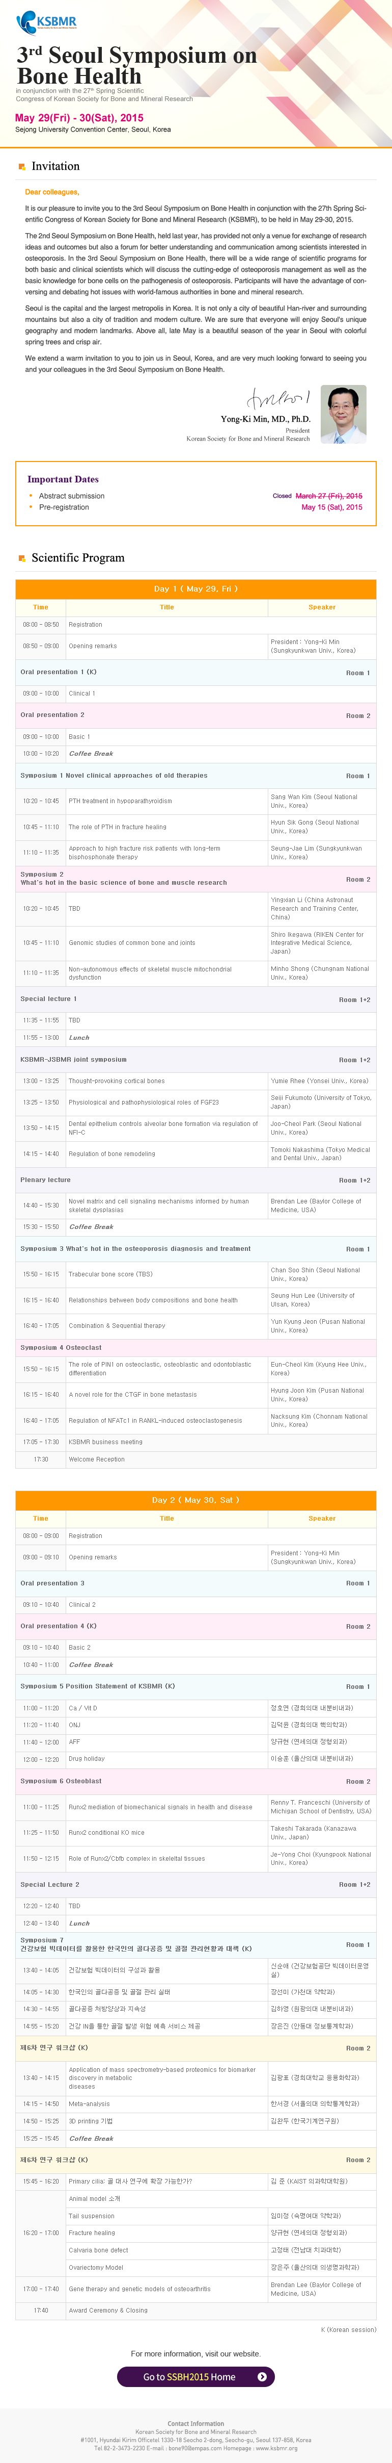Click the www.ksbmr.org homepage link

click(275, 2449)
